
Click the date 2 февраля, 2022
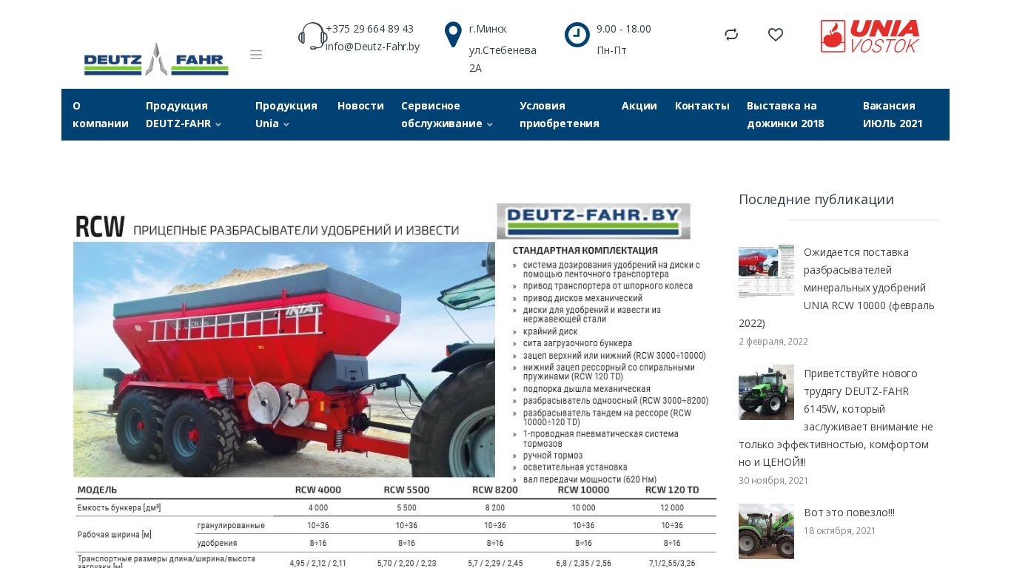coord(773,341)
